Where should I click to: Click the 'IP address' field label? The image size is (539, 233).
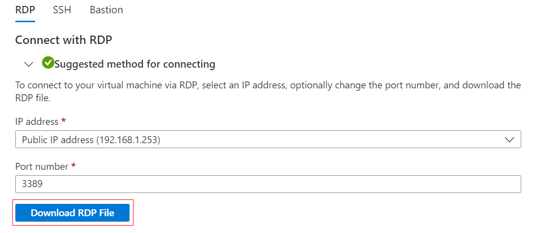tap(37, 121)
